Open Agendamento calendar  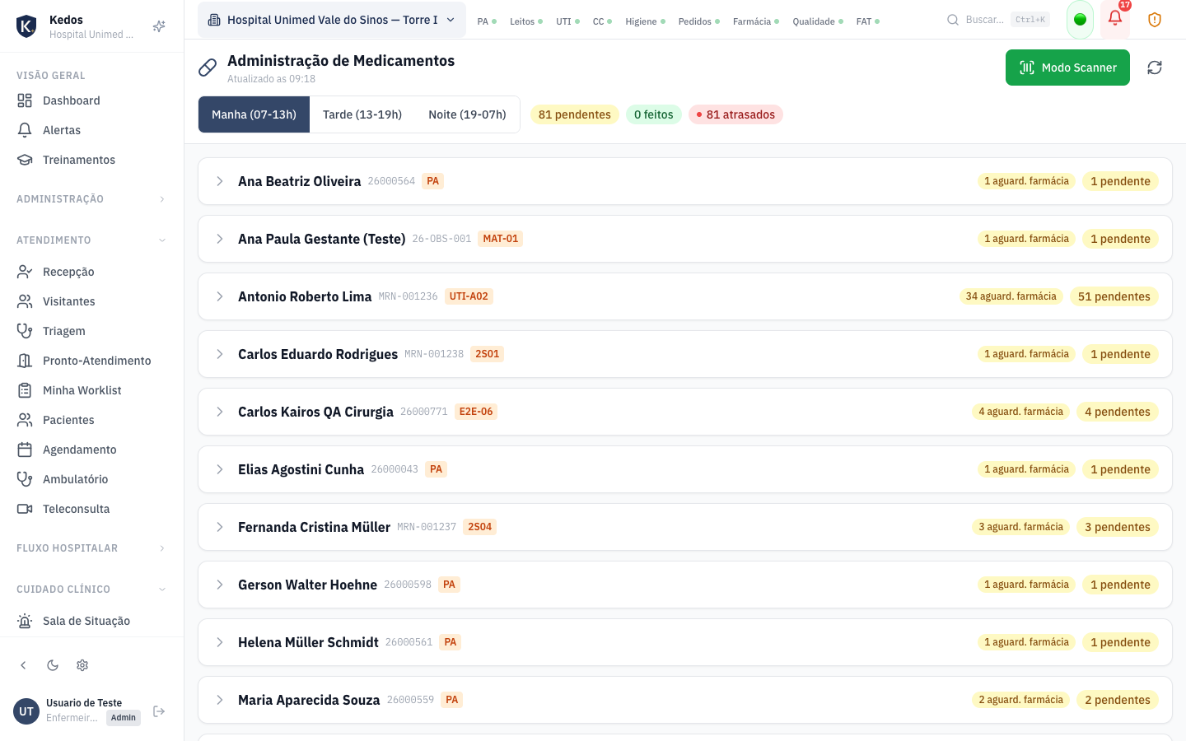(x=91, y=450)
